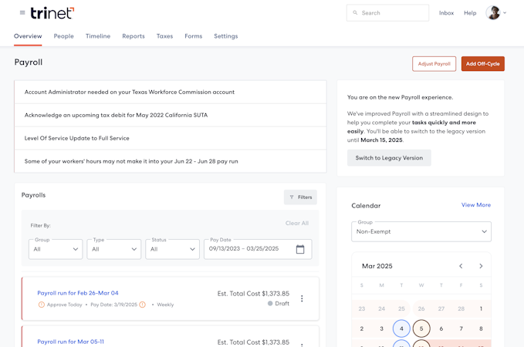Image resolution: width=524 pixels, height=347 pixels.
Task: Click the Adjust Payroll button
Action: [434, 64]
